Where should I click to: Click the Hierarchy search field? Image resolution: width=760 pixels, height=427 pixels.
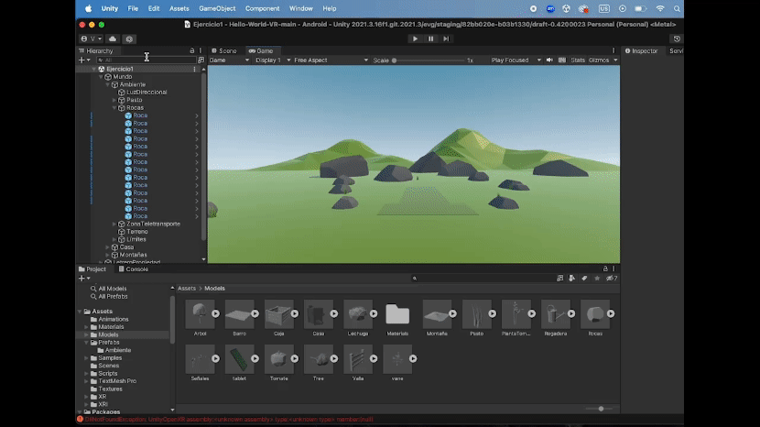pyautogui.click(x=146, y=60)
